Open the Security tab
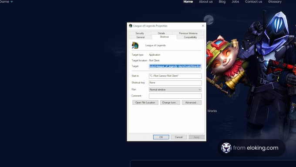Viewport: 296px width, 167px height. click(140, 33)
